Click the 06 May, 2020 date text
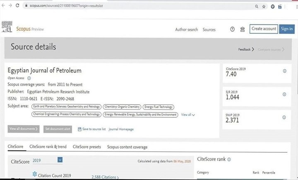 (x=182, y=161)
